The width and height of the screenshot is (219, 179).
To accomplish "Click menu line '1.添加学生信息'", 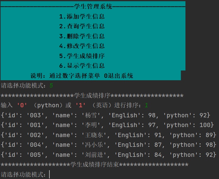I will 82,16.
